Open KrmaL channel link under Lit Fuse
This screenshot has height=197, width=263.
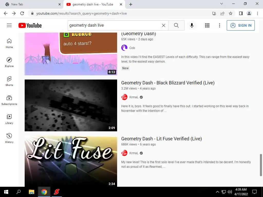coord(134,153)
